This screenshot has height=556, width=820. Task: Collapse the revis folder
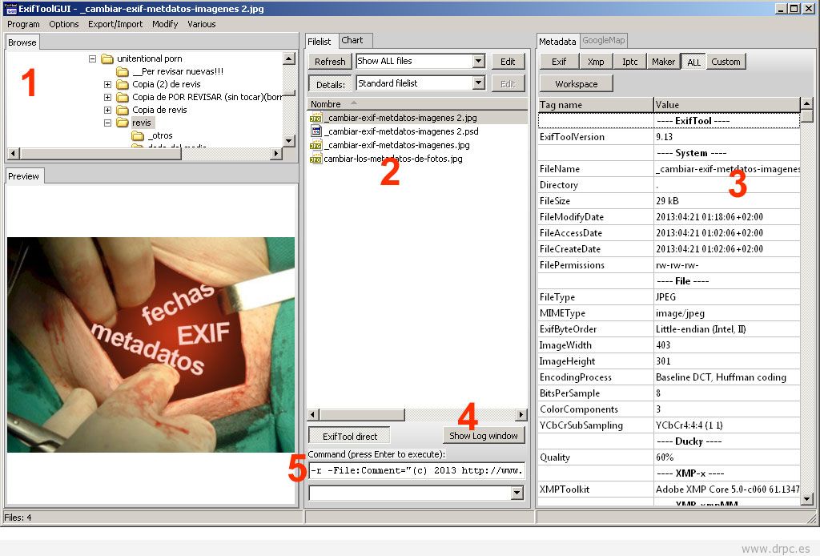(108, 123)
